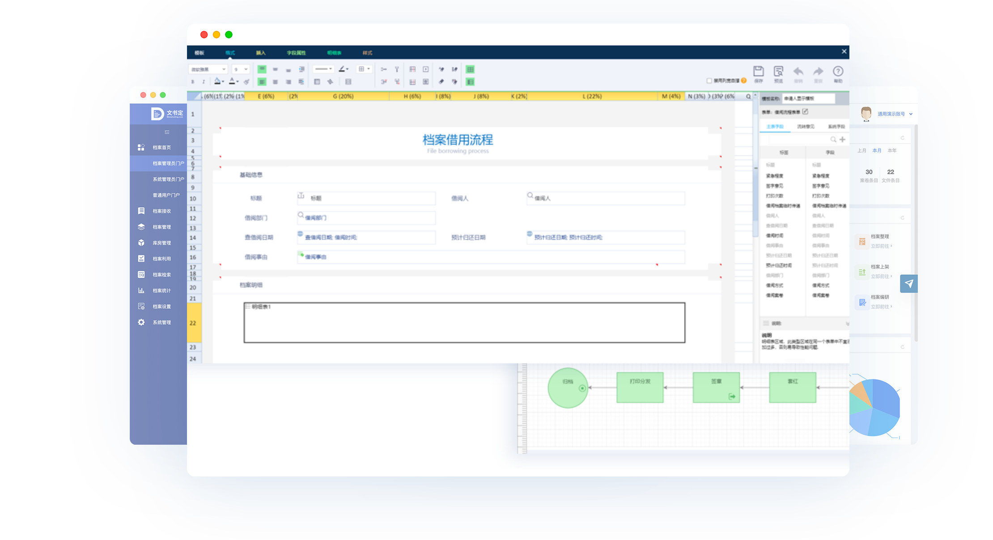Screen dimensions: 993x540
Task: Enable the 禁用列宽自适应 checkbox
Action: pyautogui.click(x=709, y=81)
